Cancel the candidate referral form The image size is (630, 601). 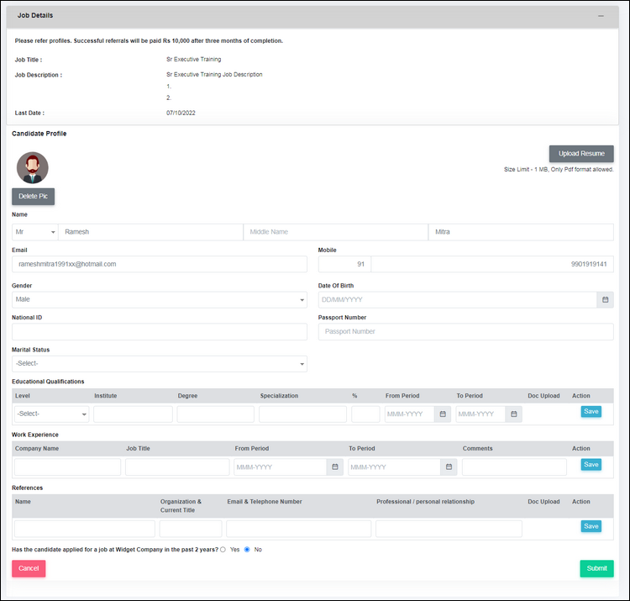[x=29, y=568]
